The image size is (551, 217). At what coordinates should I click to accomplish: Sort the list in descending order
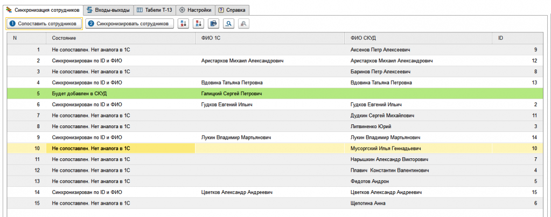point(199,24)
